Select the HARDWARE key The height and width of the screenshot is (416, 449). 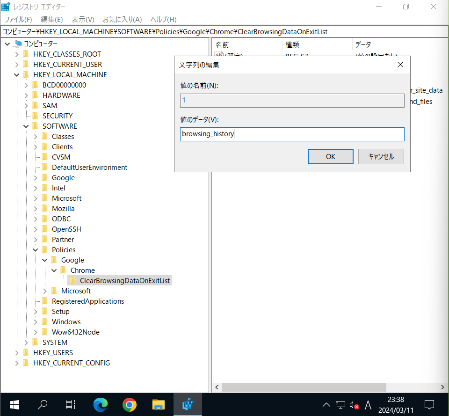[61, 95]
